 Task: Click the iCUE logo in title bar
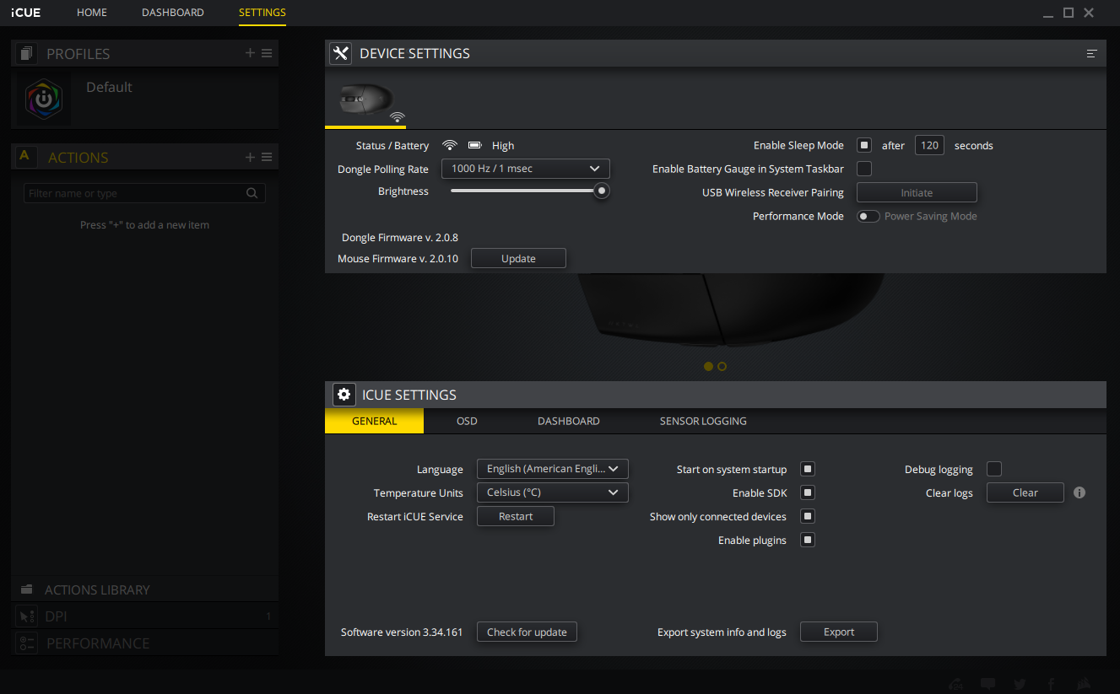[26, 13]
